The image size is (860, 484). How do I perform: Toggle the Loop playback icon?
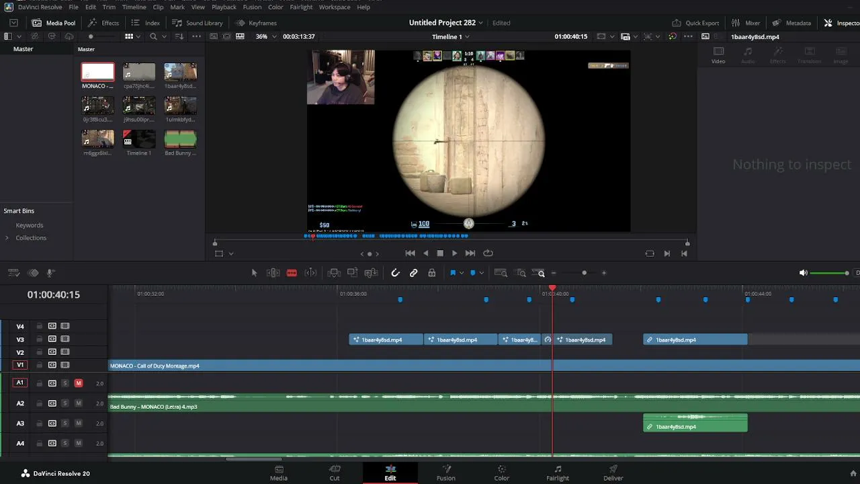pyautogui.click(x=488, y=253)
